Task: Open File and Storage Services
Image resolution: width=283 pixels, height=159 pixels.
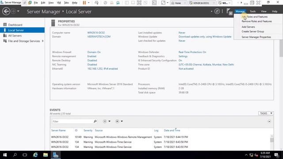Action: click(x=24, y=41)
